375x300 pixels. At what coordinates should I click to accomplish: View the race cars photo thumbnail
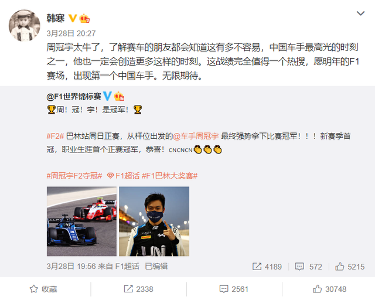pos(81,221)
